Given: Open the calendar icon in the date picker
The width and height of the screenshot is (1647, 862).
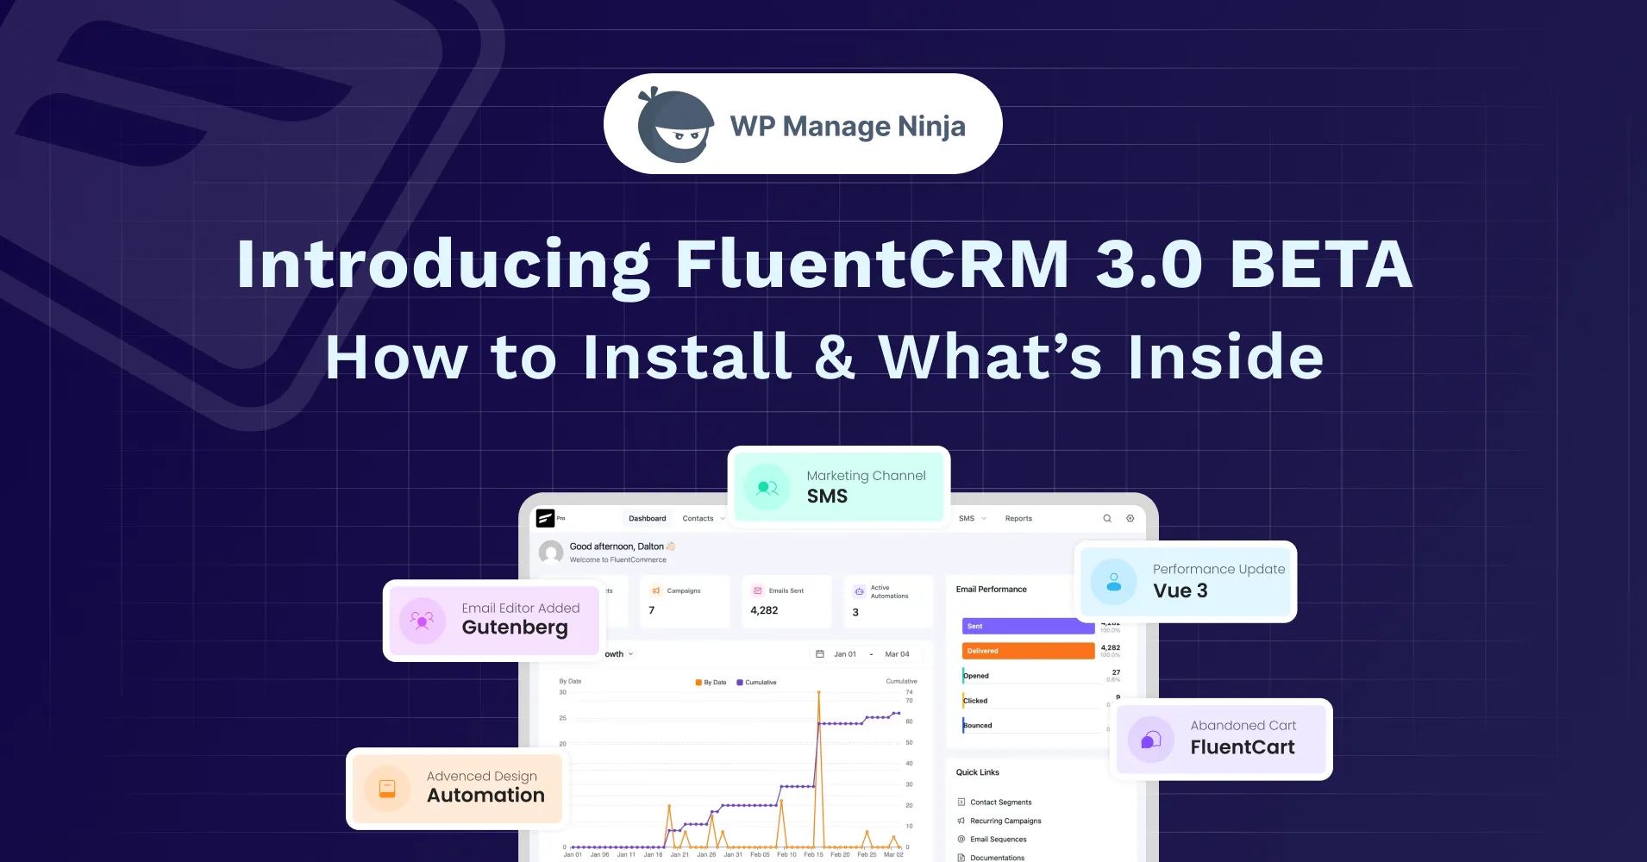Looking at the screenshot, I should 820,653.
